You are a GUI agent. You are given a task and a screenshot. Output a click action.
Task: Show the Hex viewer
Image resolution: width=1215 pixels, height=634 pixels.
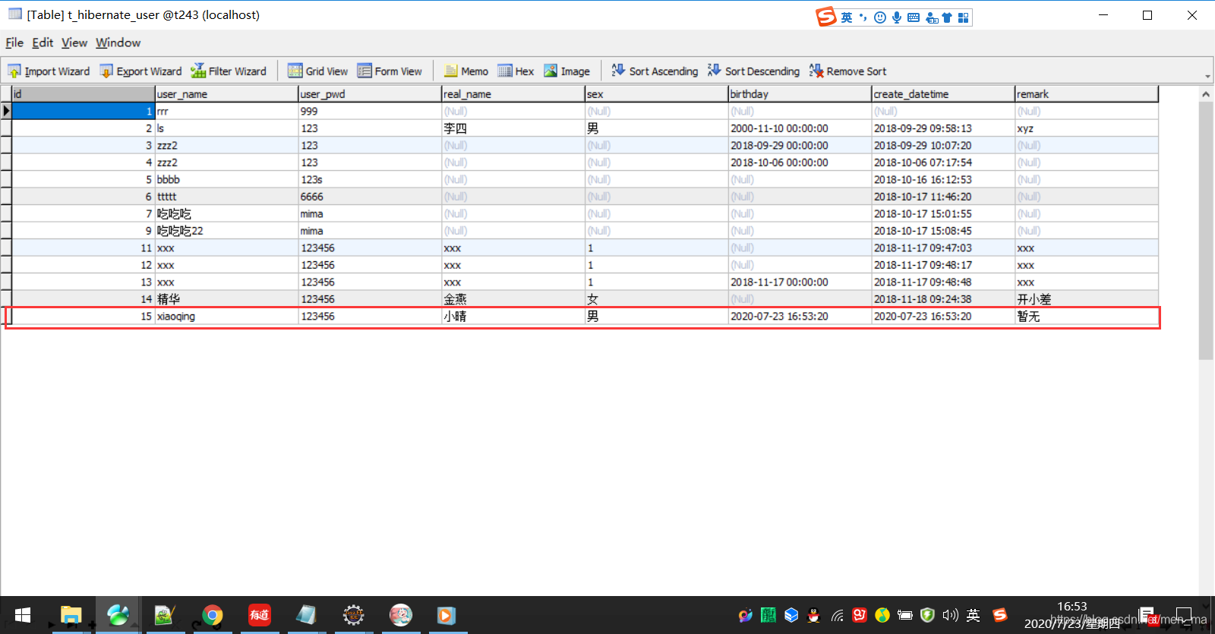point(516,71)
